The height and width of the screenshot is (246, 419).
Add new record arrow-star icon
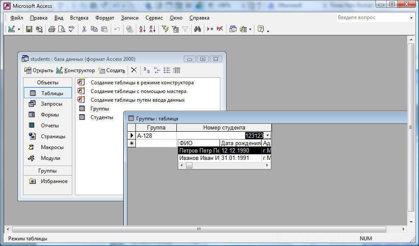coord(210,29)
